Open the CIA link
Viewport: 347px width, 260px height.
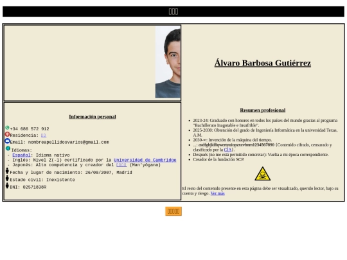[227, 150]
